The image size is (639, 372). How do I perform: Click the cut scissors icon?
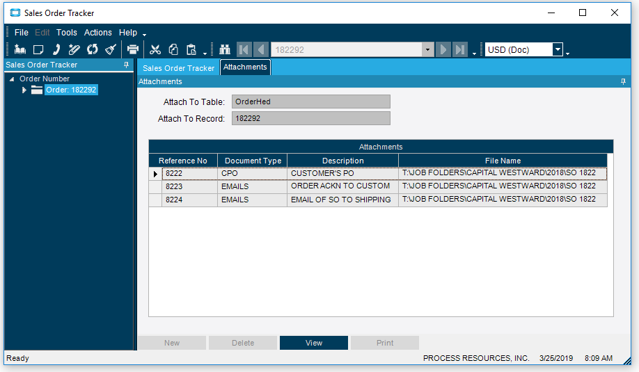155,49
